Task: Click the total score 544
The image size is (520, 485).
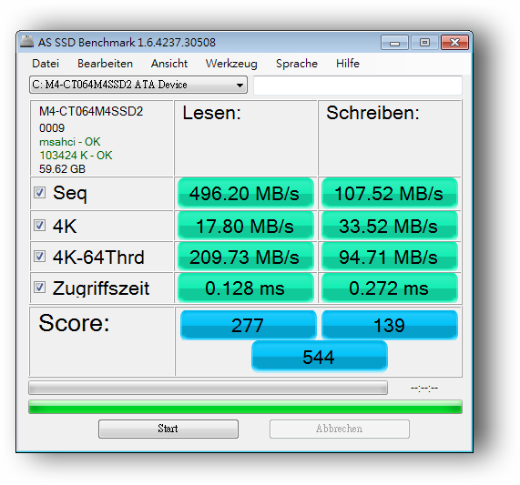Action: tap(319, 357)
